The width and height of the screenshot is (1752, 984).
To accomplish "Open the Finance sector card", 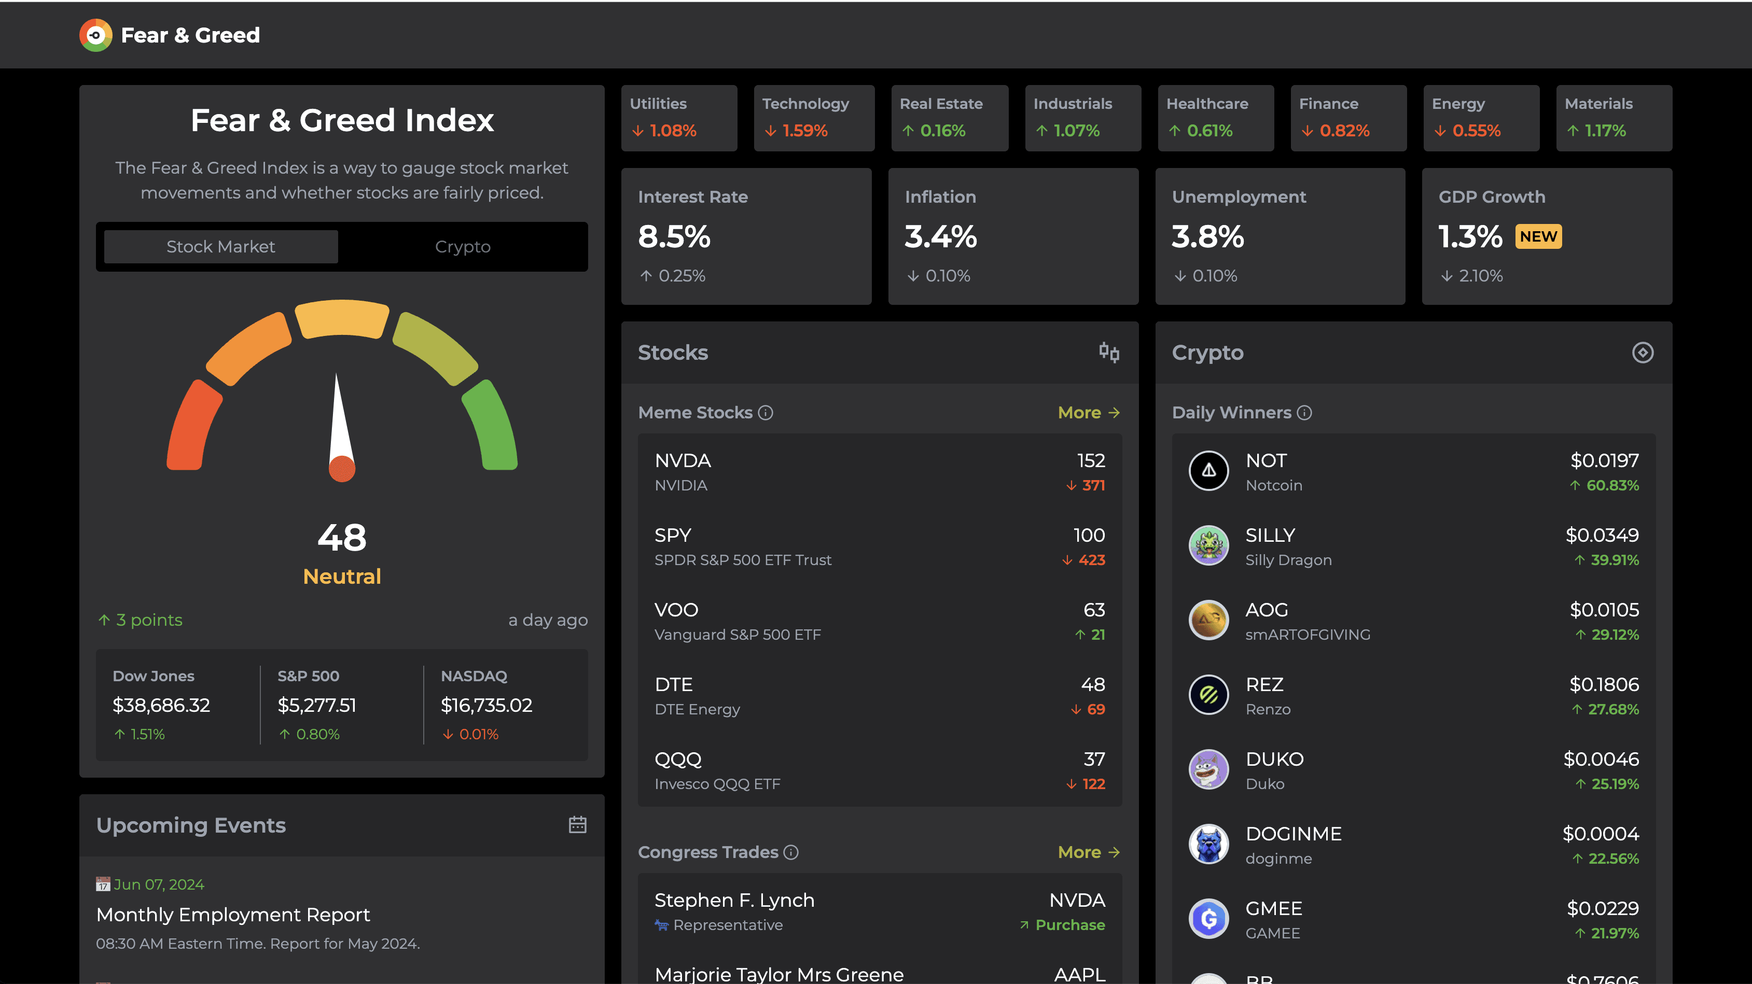I will pos(1348,118).
